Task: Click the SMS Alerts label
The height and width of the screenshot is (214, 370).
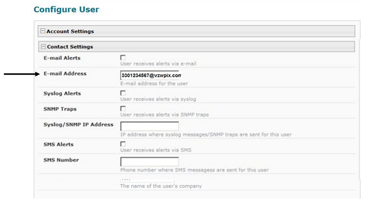Action: tap(58, 145)
